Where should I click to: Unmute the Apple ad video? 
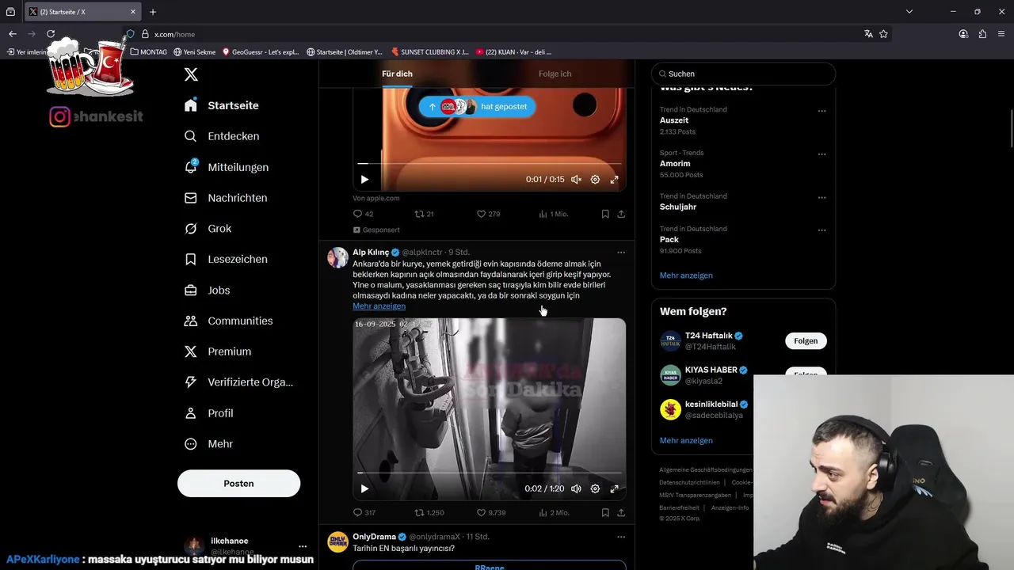click(576, 180)
